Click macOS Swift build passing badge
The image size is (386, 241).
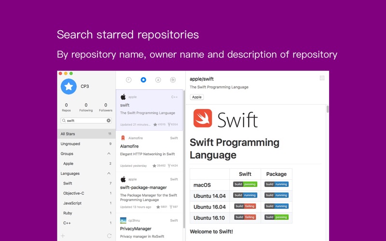245,184
